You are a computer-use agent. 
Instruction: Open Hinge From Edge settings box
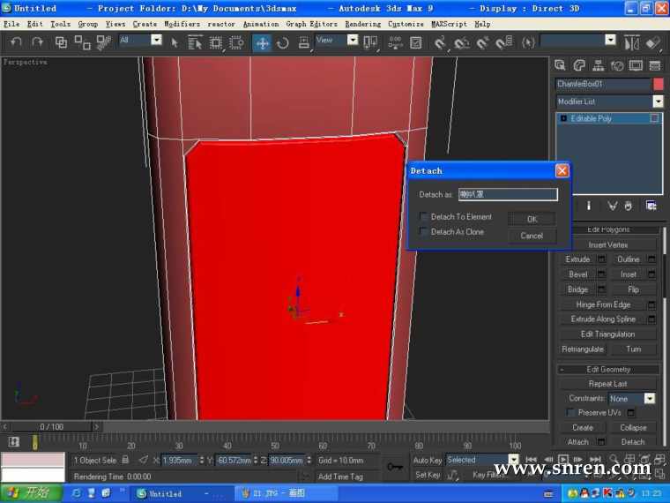click(x=651, y=304)
